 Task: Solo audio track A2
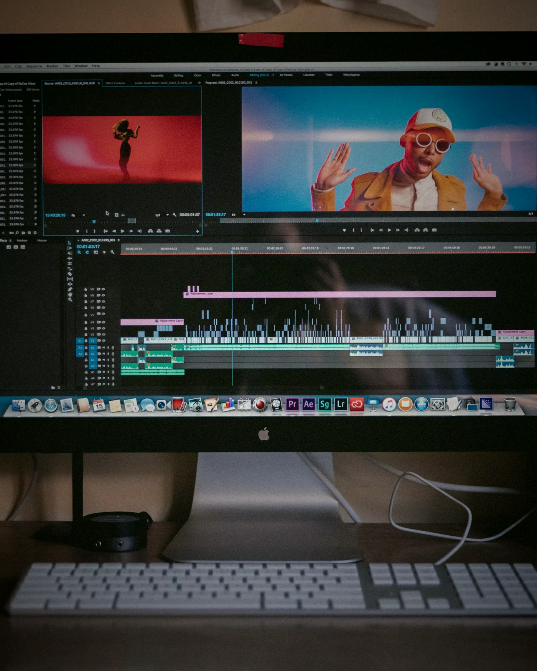[108, 354]
